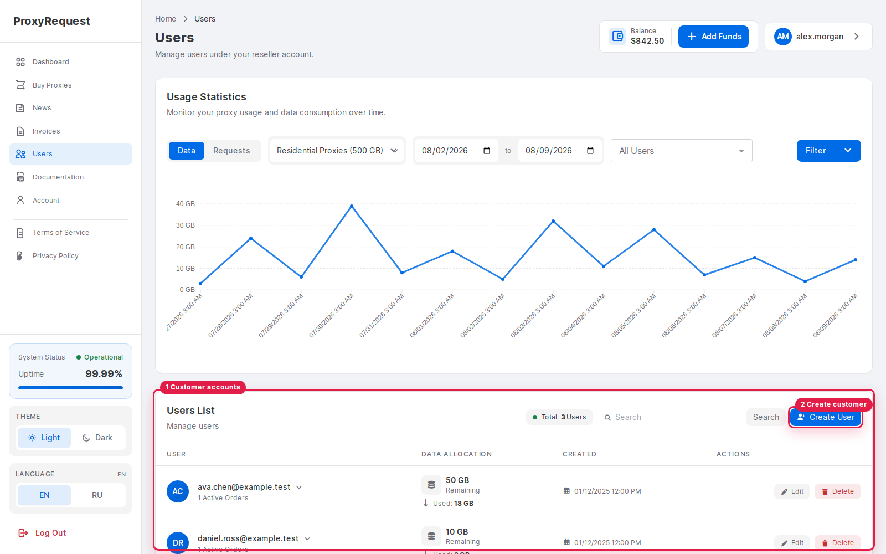Delete the ava.chen@example.test user
Viewport: 886px width, 554px height.
click(x=837, y=491)
